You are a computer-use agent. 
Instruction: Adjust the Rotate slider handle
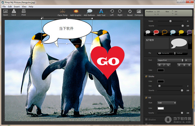pos(170,21)
